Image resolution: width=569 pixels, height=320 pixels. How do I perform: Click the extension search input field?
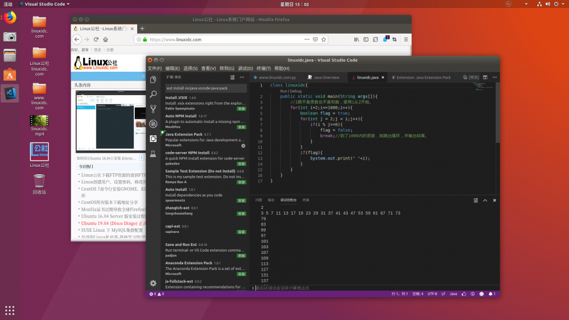(x=205, y=88)
